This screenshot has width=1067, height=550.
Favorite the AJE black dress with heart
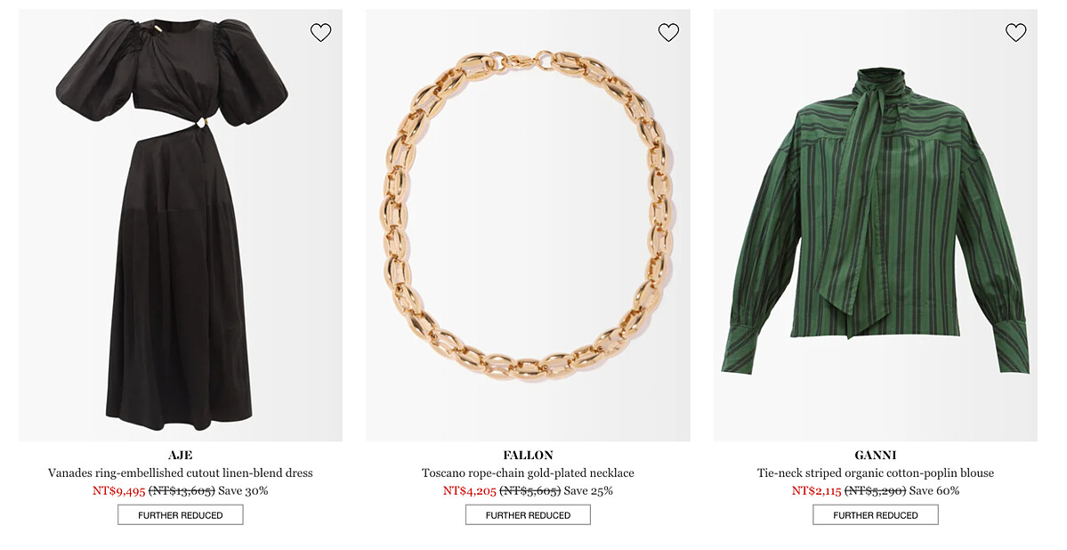coord(320,33)
